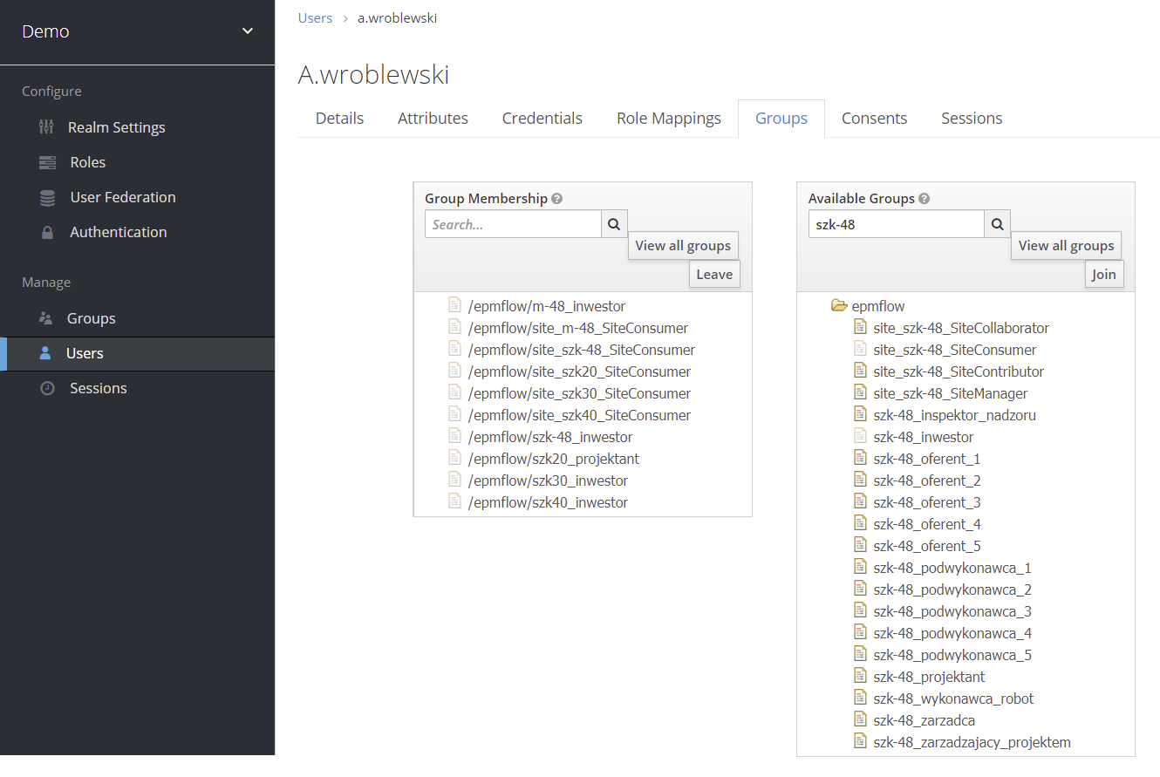Open the Credentials tab
1160x777 pixels.
coord(542,119)
